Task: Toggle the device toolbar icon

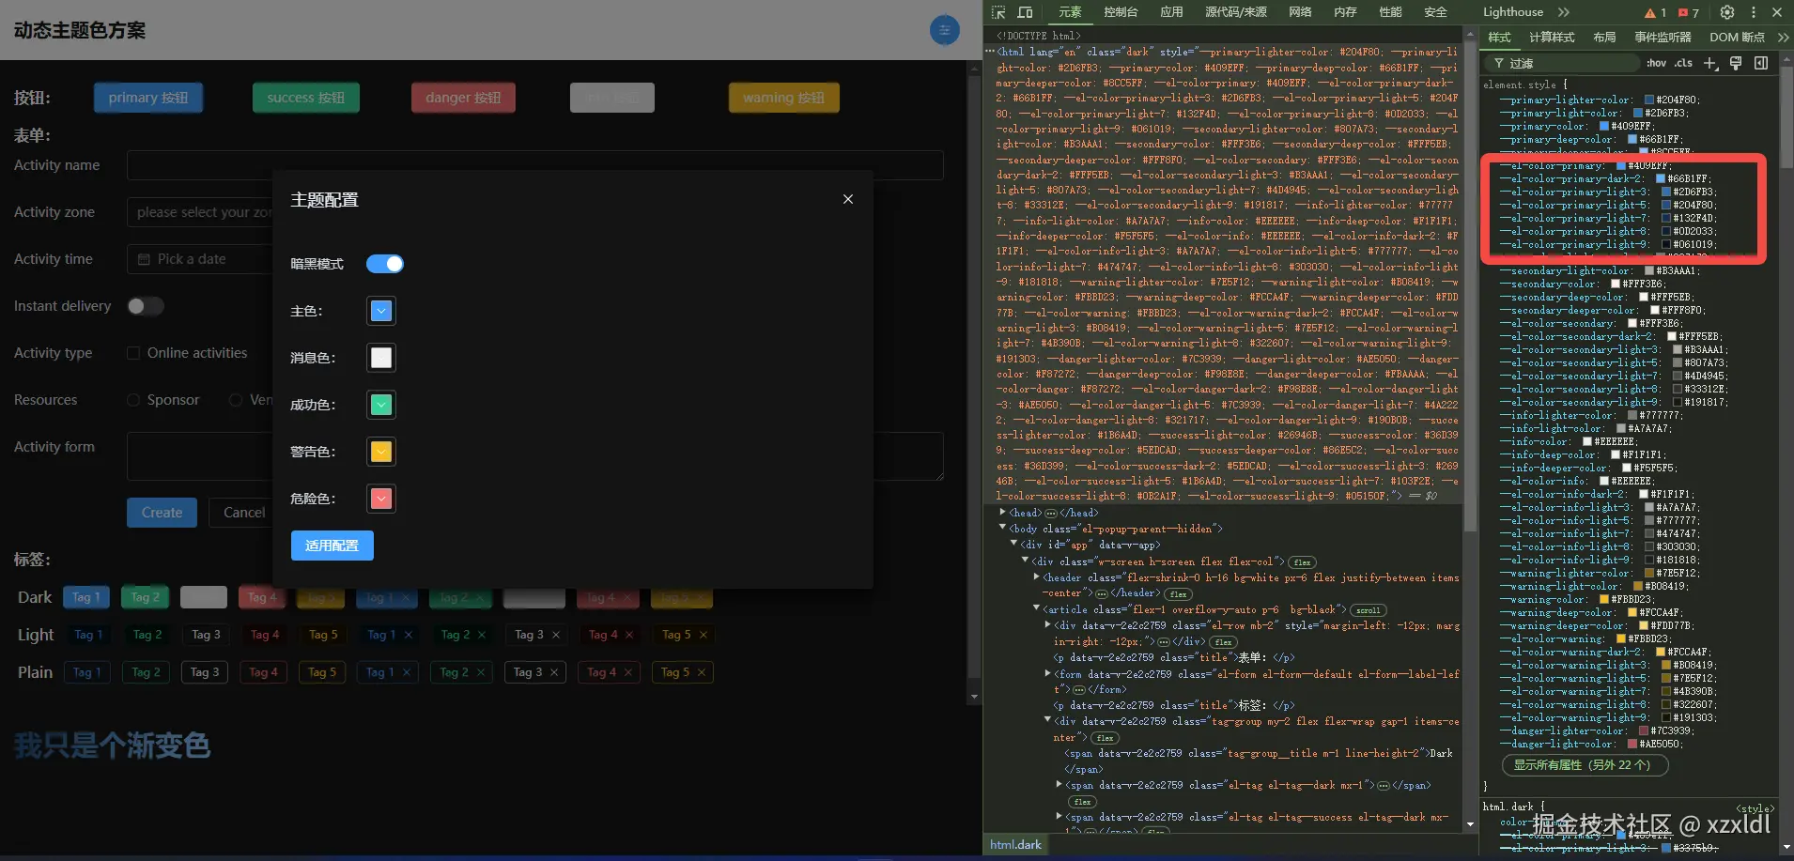Action: point(1025,12)
